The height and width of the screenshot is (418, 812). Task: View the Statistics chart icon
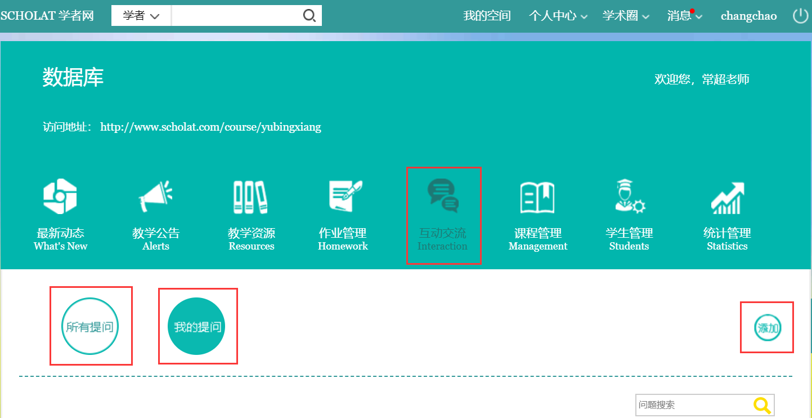point(727,197)
